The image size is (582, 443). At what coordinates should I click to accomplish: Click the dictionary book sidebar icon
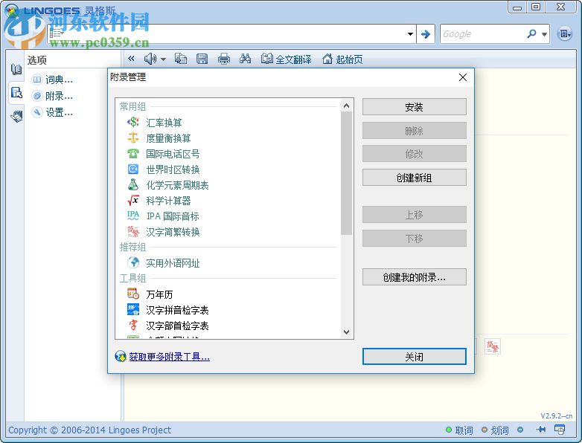[x=16, y=69]
